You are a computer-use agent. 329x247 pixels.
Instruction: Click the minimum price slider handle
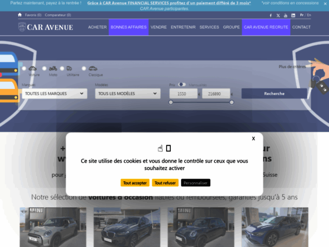[x=171, y=102]
